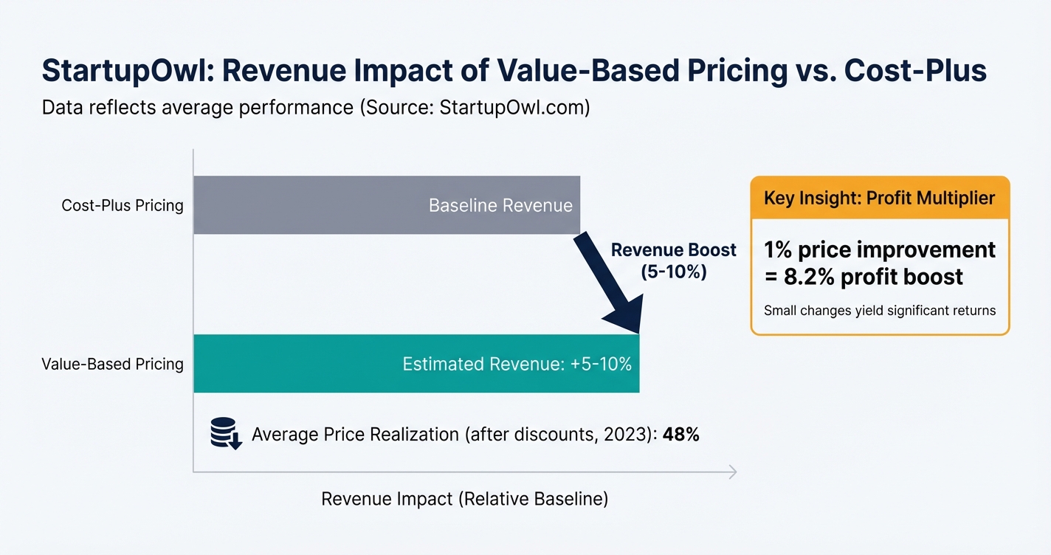
Task: Click the Baseline Revenue bar label text
Action: point(500,205)
